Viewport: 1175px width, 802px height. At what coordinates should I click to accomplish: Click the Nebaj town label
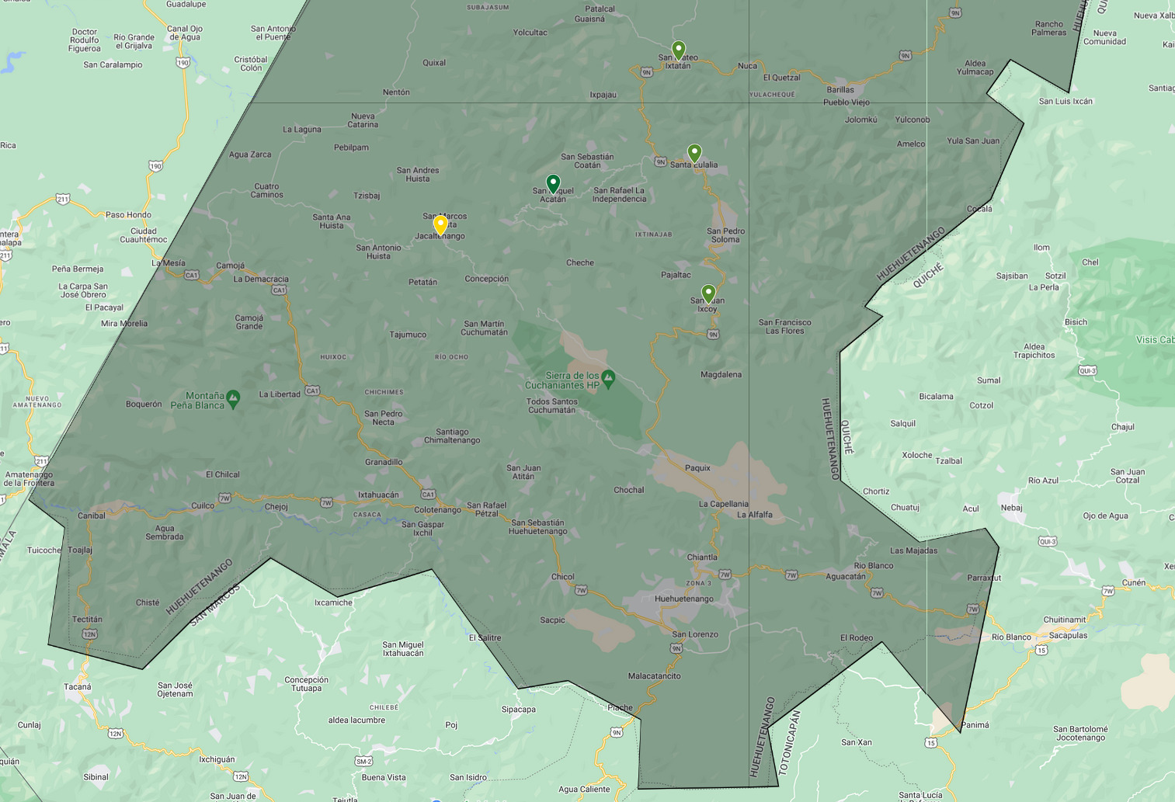[1011, 507]
